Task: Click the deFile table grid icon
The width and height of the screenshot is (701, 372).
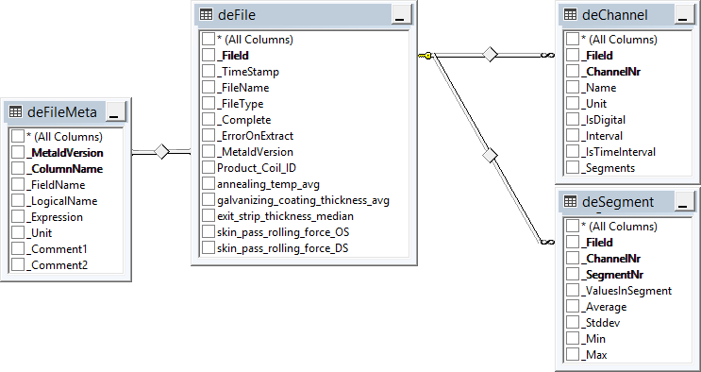Action: point(206,15)
